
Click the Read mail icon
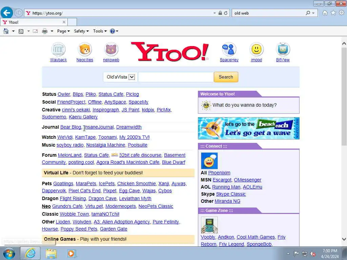click(35, 31)
